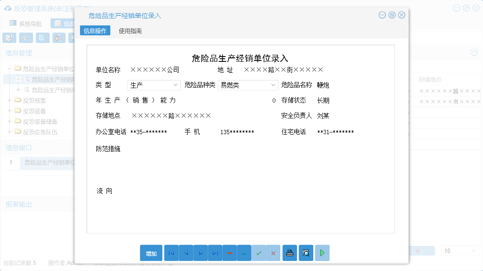
Task: Jump to the first record icon
Action: tap(171, 253)
